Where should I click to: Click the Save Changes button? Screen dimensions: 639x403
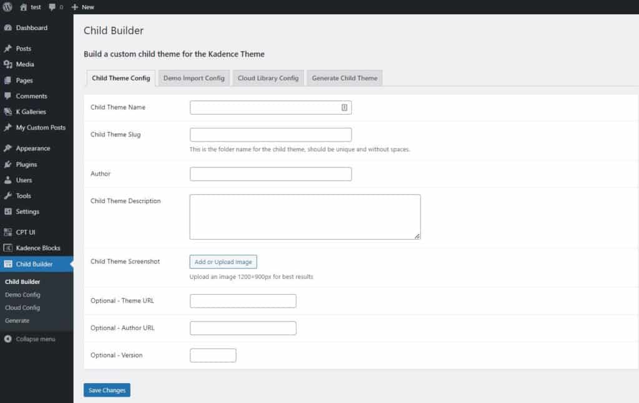click(x=107, y=390)
